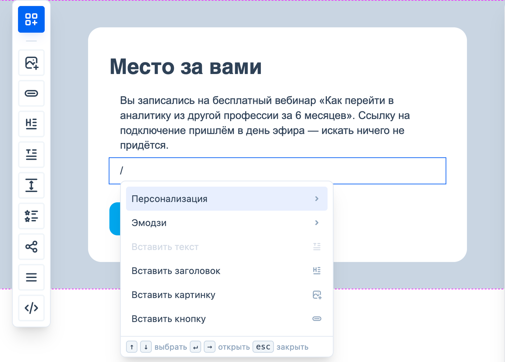The width and height of the screenshot is (505, 362).
Task: Click the right arrow key hint
Action: click(x=209, y=347)
